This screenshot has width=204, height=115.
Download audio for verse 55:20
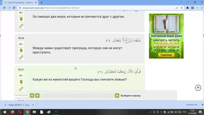coord(21,51)
